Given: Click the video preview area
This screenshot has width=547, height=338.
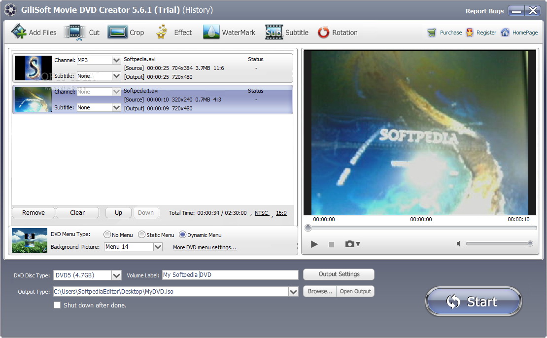Looking at the screenshot, I should click(x=420, y=133).
